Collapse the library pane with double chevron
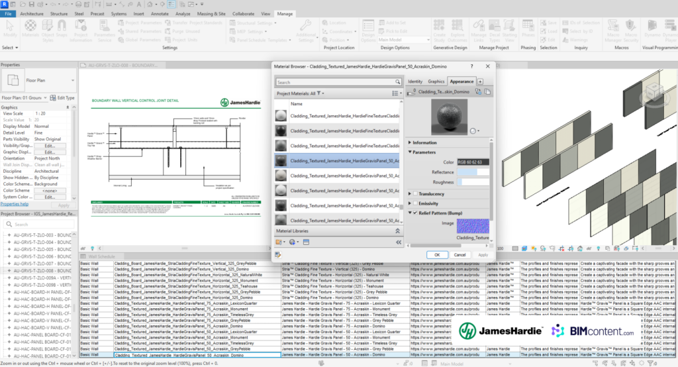Screen dimensions: 678x367 399,242
